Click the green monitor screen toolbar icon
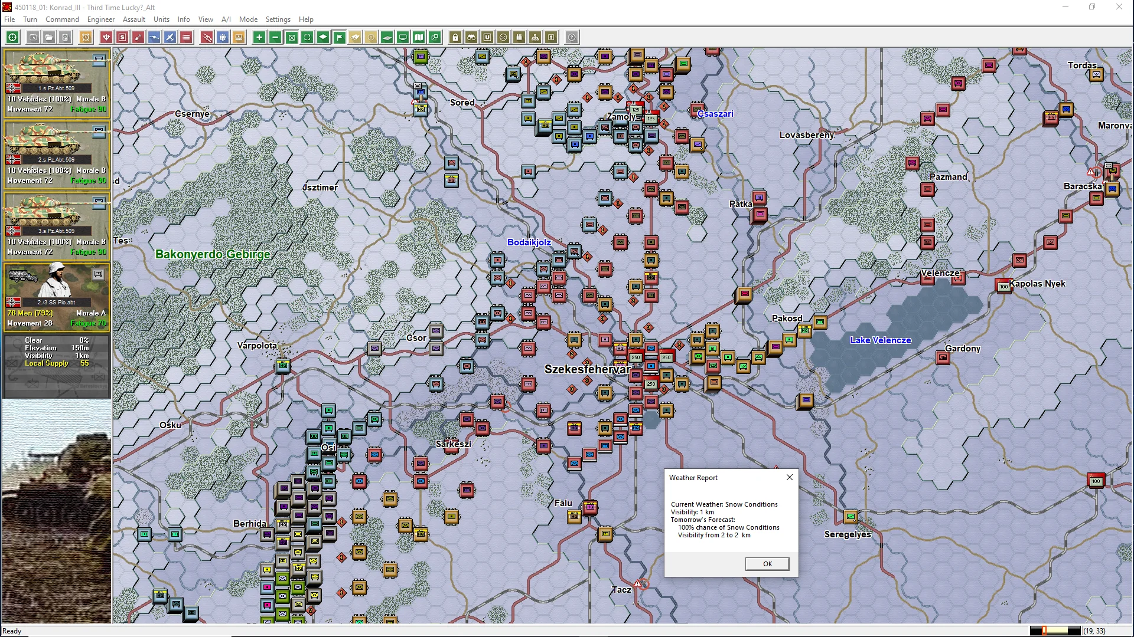 [403, 38]
